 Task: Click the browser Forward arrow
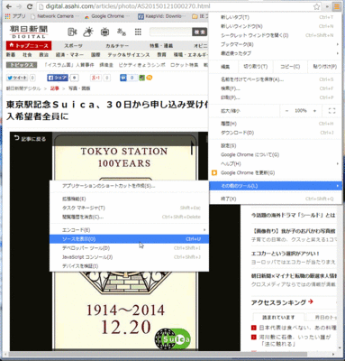tap(19, 6)
